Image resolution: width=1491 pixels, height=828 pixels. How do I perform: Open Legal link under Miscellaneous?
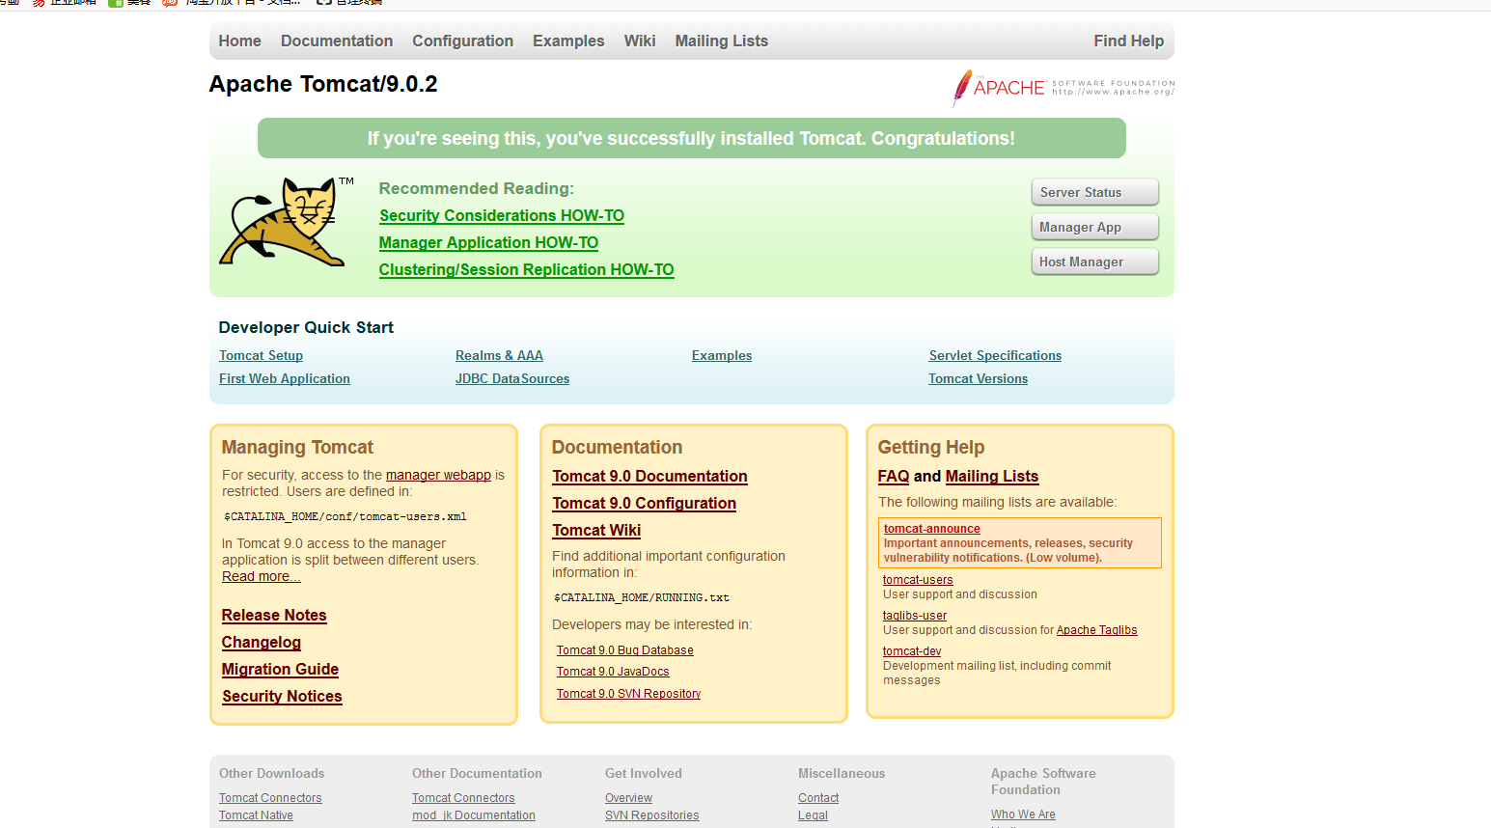[x=813, y=815]
